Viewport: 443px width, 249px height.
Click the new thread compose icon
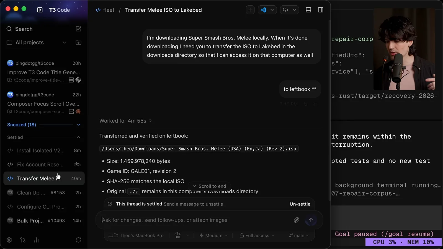[x=79, y=29]
